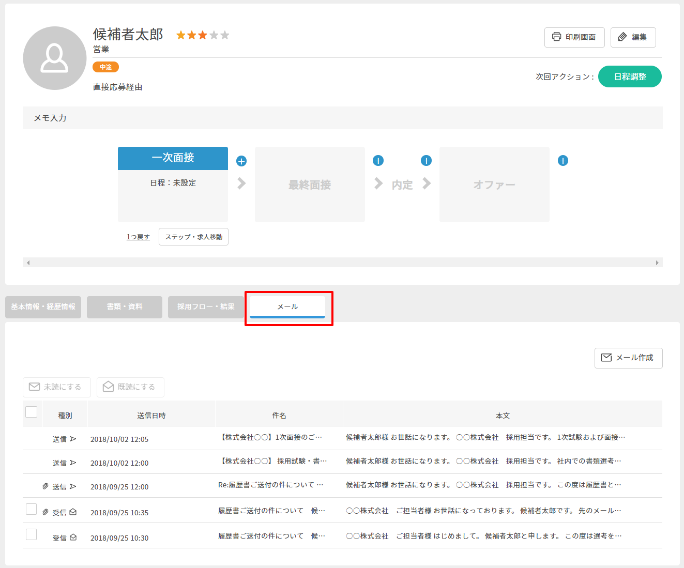
Task: Toggle the select-all checkbox in table header
Action: tap(31, 412)
